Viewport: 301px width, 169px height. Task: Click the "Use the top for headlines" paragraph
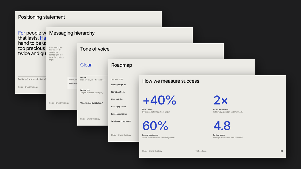pos(56,54)
